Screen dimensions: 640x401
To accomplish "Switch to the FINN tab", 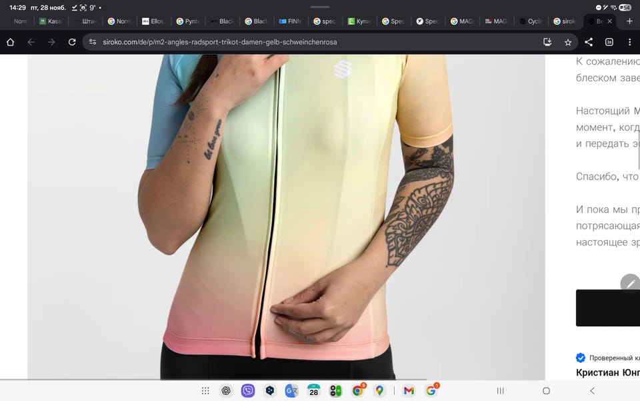I will (x=291, y=21).
